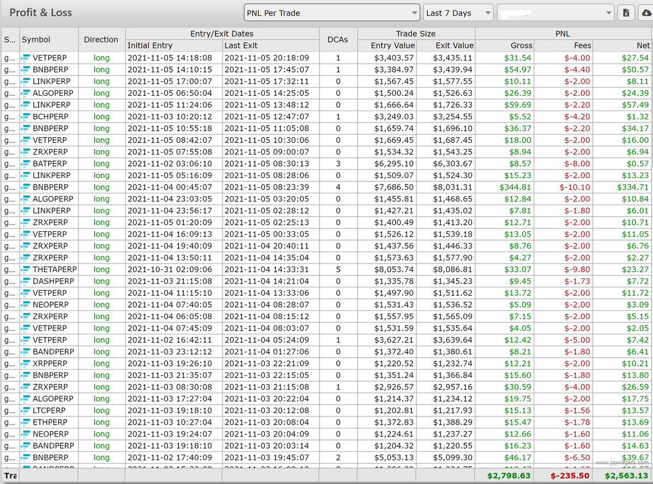
Task: Click the Entry/Exit Dates group header
Action: pos(222,34)
